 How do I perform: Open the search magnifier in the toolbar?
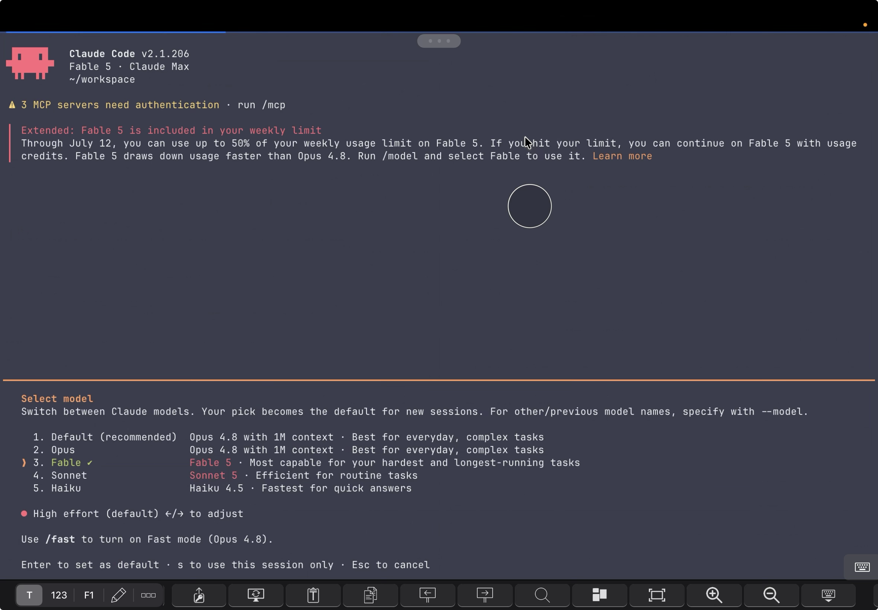[x=542, y=595]
